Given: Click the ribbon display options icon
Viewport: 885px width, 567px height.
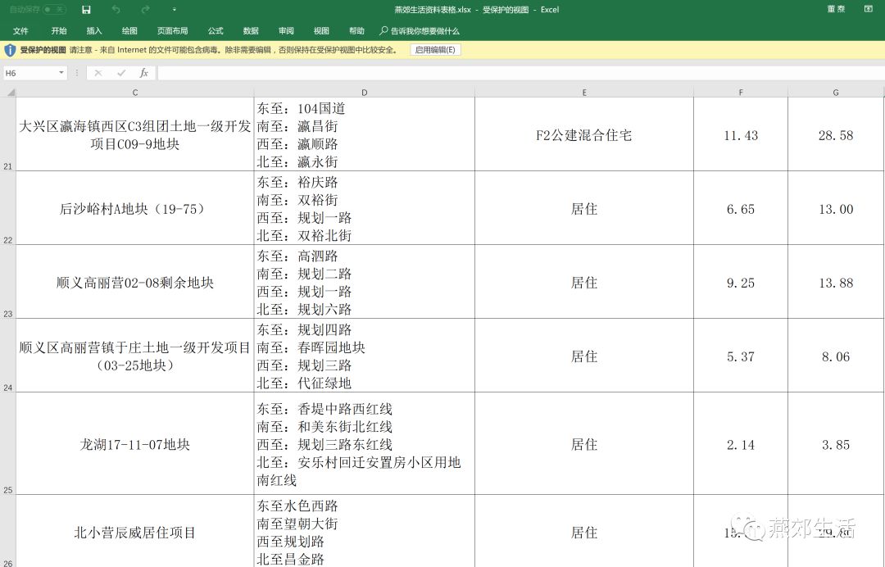Looking at the screenshot, I should [868, 10].
